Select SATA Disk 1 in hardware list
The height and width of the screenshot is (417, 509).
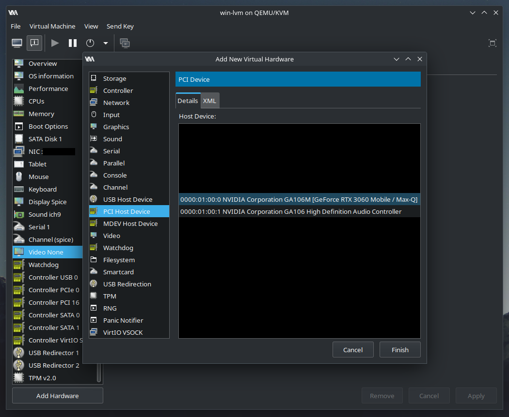[x=48, y=139]
